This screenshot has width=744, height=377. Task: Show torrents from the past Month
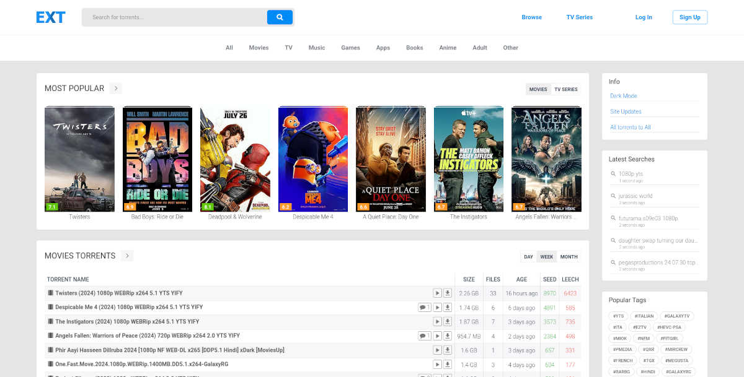click(x=569, y=257)
